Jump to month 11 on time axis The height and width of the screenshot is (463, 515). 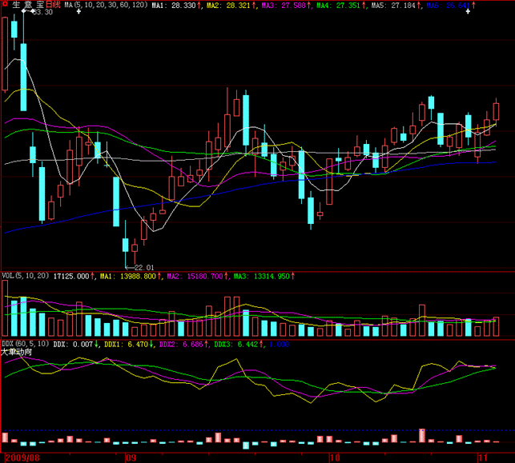coord(482,457)
